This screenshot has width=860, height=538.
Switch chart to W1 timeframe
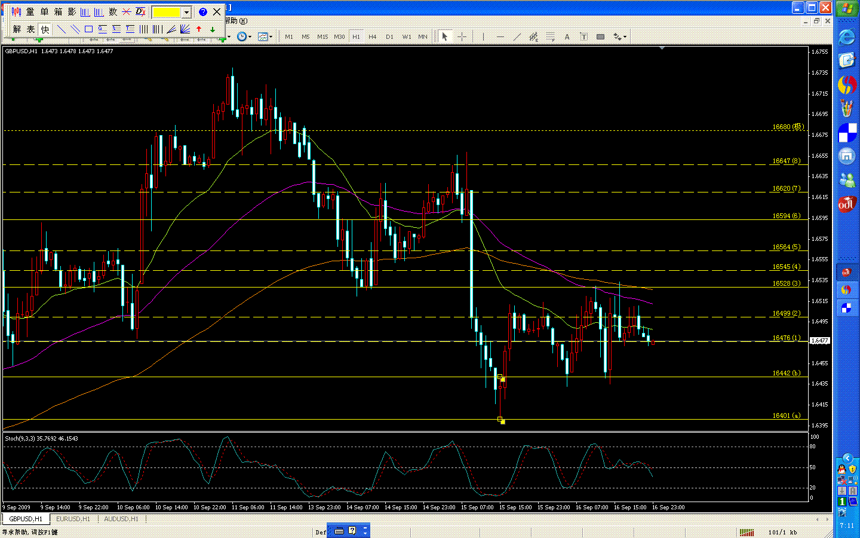coord(406,36)
